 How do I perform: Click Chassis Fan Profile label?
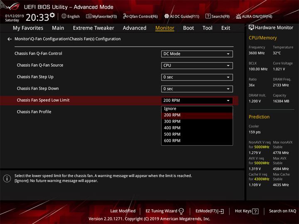pos(34,112)
